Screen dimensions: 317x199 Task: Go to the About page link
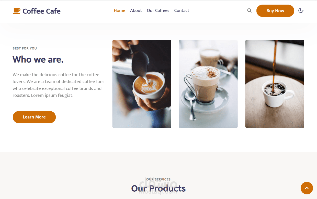(136, 10)
